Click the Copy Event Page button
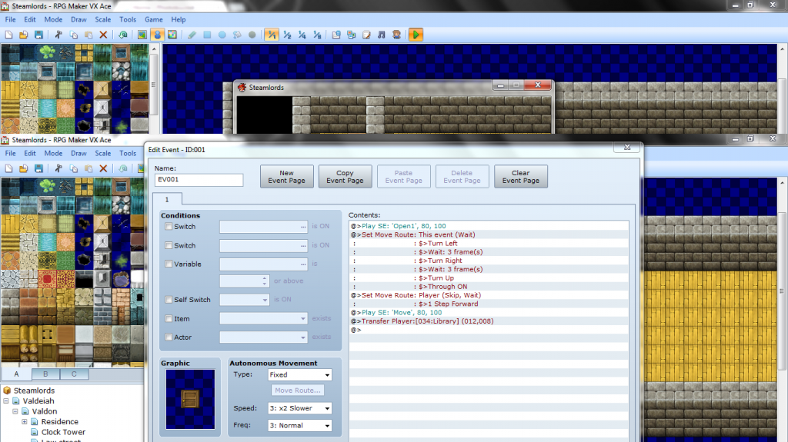Image resolution: width=788 pixels, height=442 pixels. [x=345, y=176]
